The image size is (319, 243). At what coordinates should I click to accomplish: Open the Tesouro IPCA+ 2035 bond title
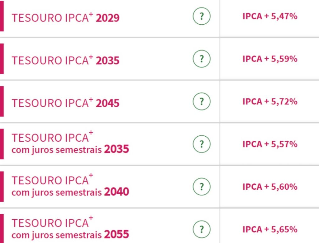pyautogui.click(x=65, y=60)
